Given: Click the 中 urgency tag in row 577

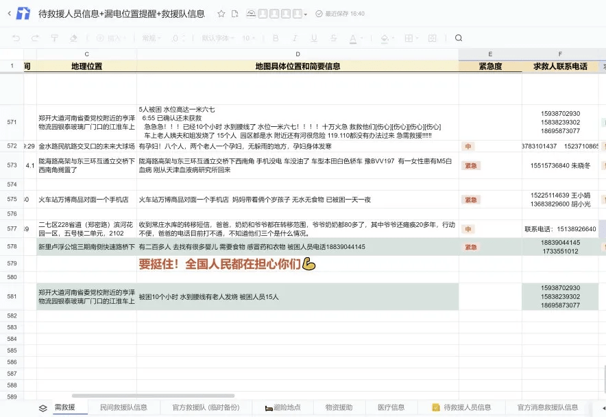Looking at the screenshot, I should click(468, 229).
